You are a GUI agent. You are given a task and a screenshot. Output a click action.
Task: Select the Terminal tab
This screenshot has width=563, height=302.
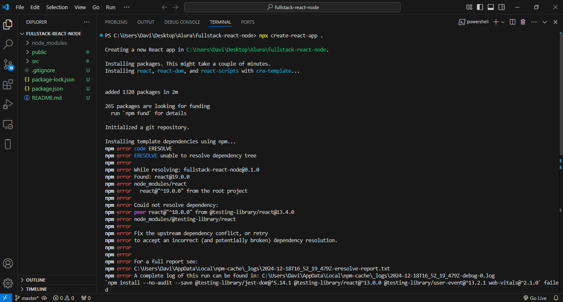point(220,22)
